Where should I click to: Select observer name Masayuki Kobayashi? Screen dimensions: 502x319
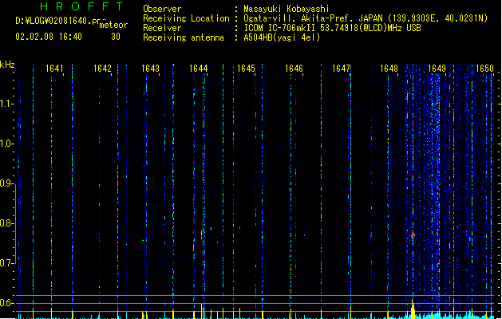point(287,9)
